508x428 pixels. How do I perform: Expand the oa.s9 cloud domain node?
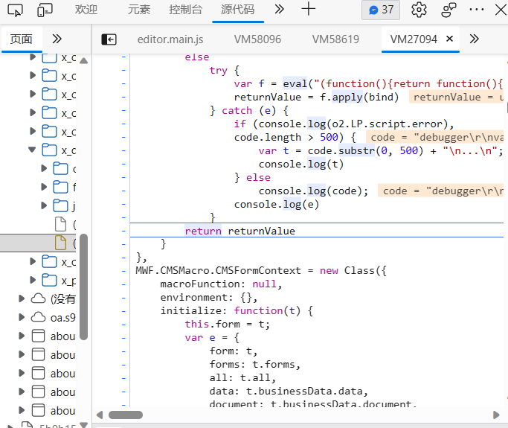(22, 318)
